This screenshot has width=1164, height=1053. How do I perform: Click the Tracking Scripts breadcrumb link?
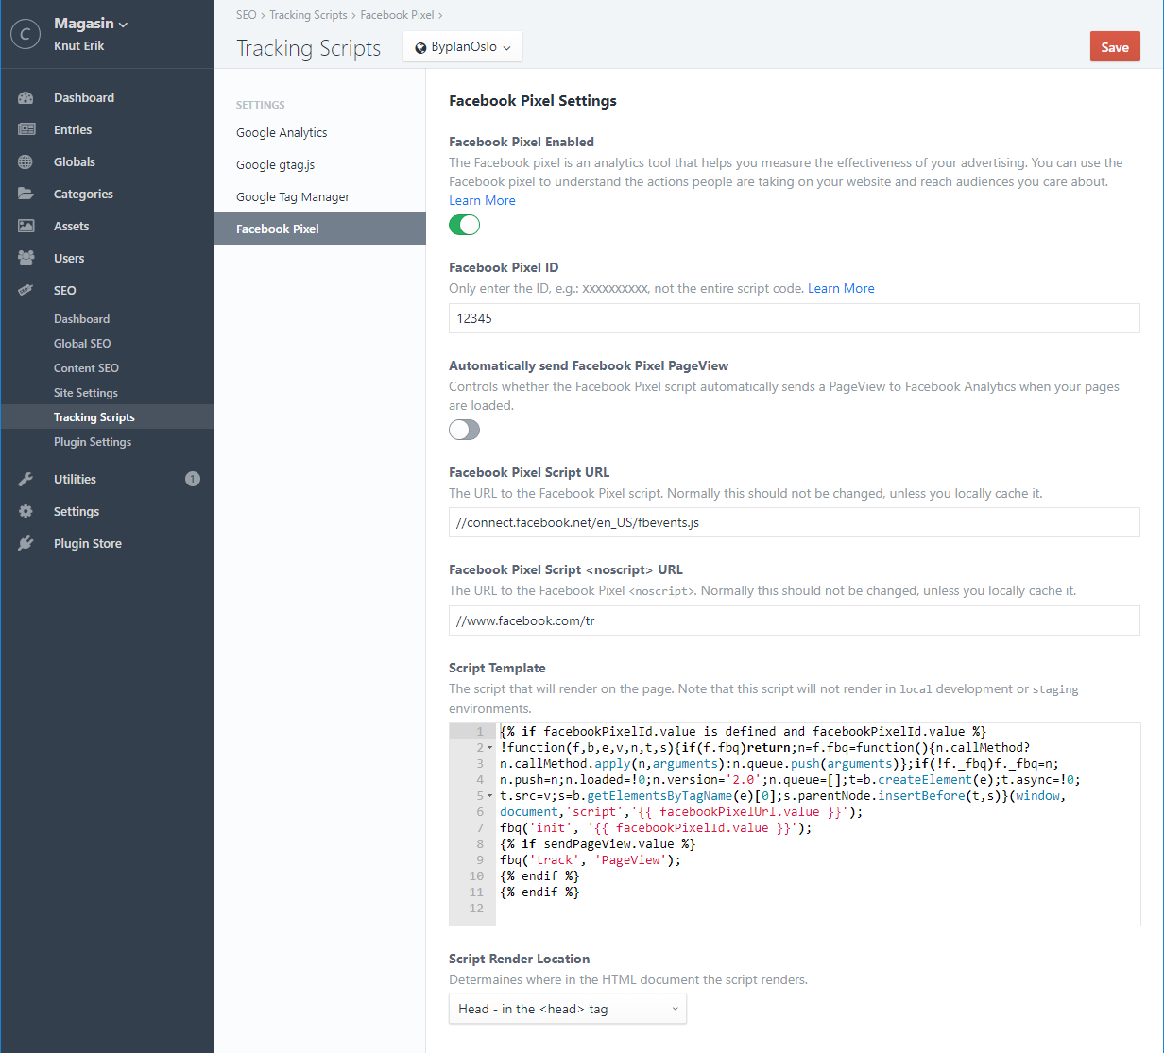click(x=308, y=15)
